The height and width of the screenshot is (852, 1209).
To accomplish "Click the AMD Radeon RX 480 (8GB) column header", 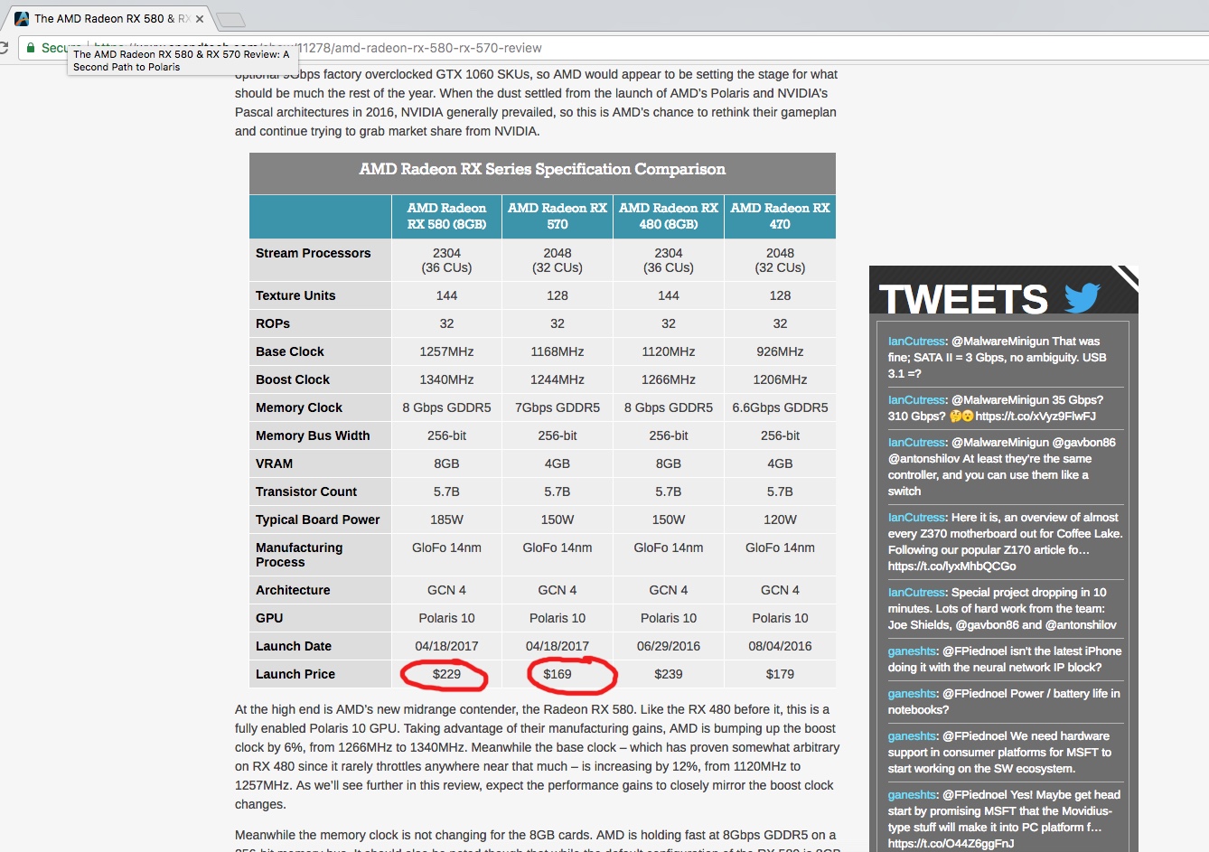I will pyautogui.click(x=669, y=216).
